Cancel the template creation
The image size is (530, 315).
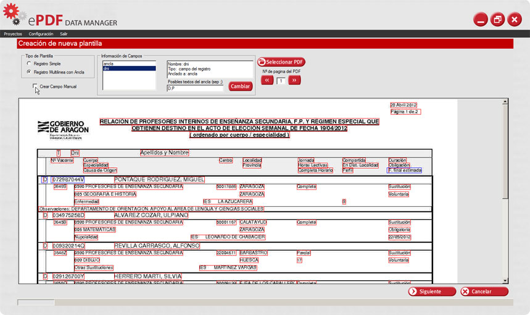point(484,292)
